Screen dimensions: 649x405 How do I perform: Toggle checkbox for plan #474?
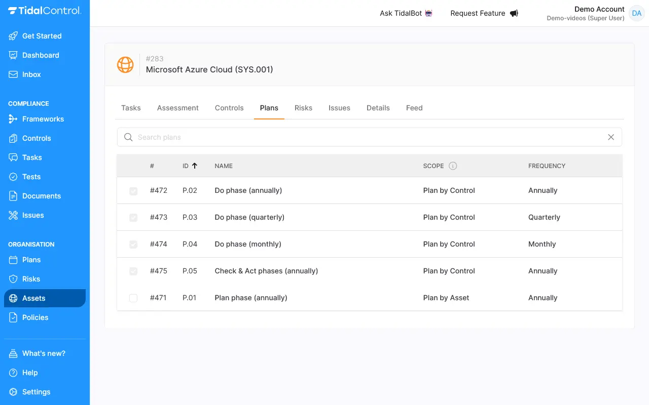133,245
